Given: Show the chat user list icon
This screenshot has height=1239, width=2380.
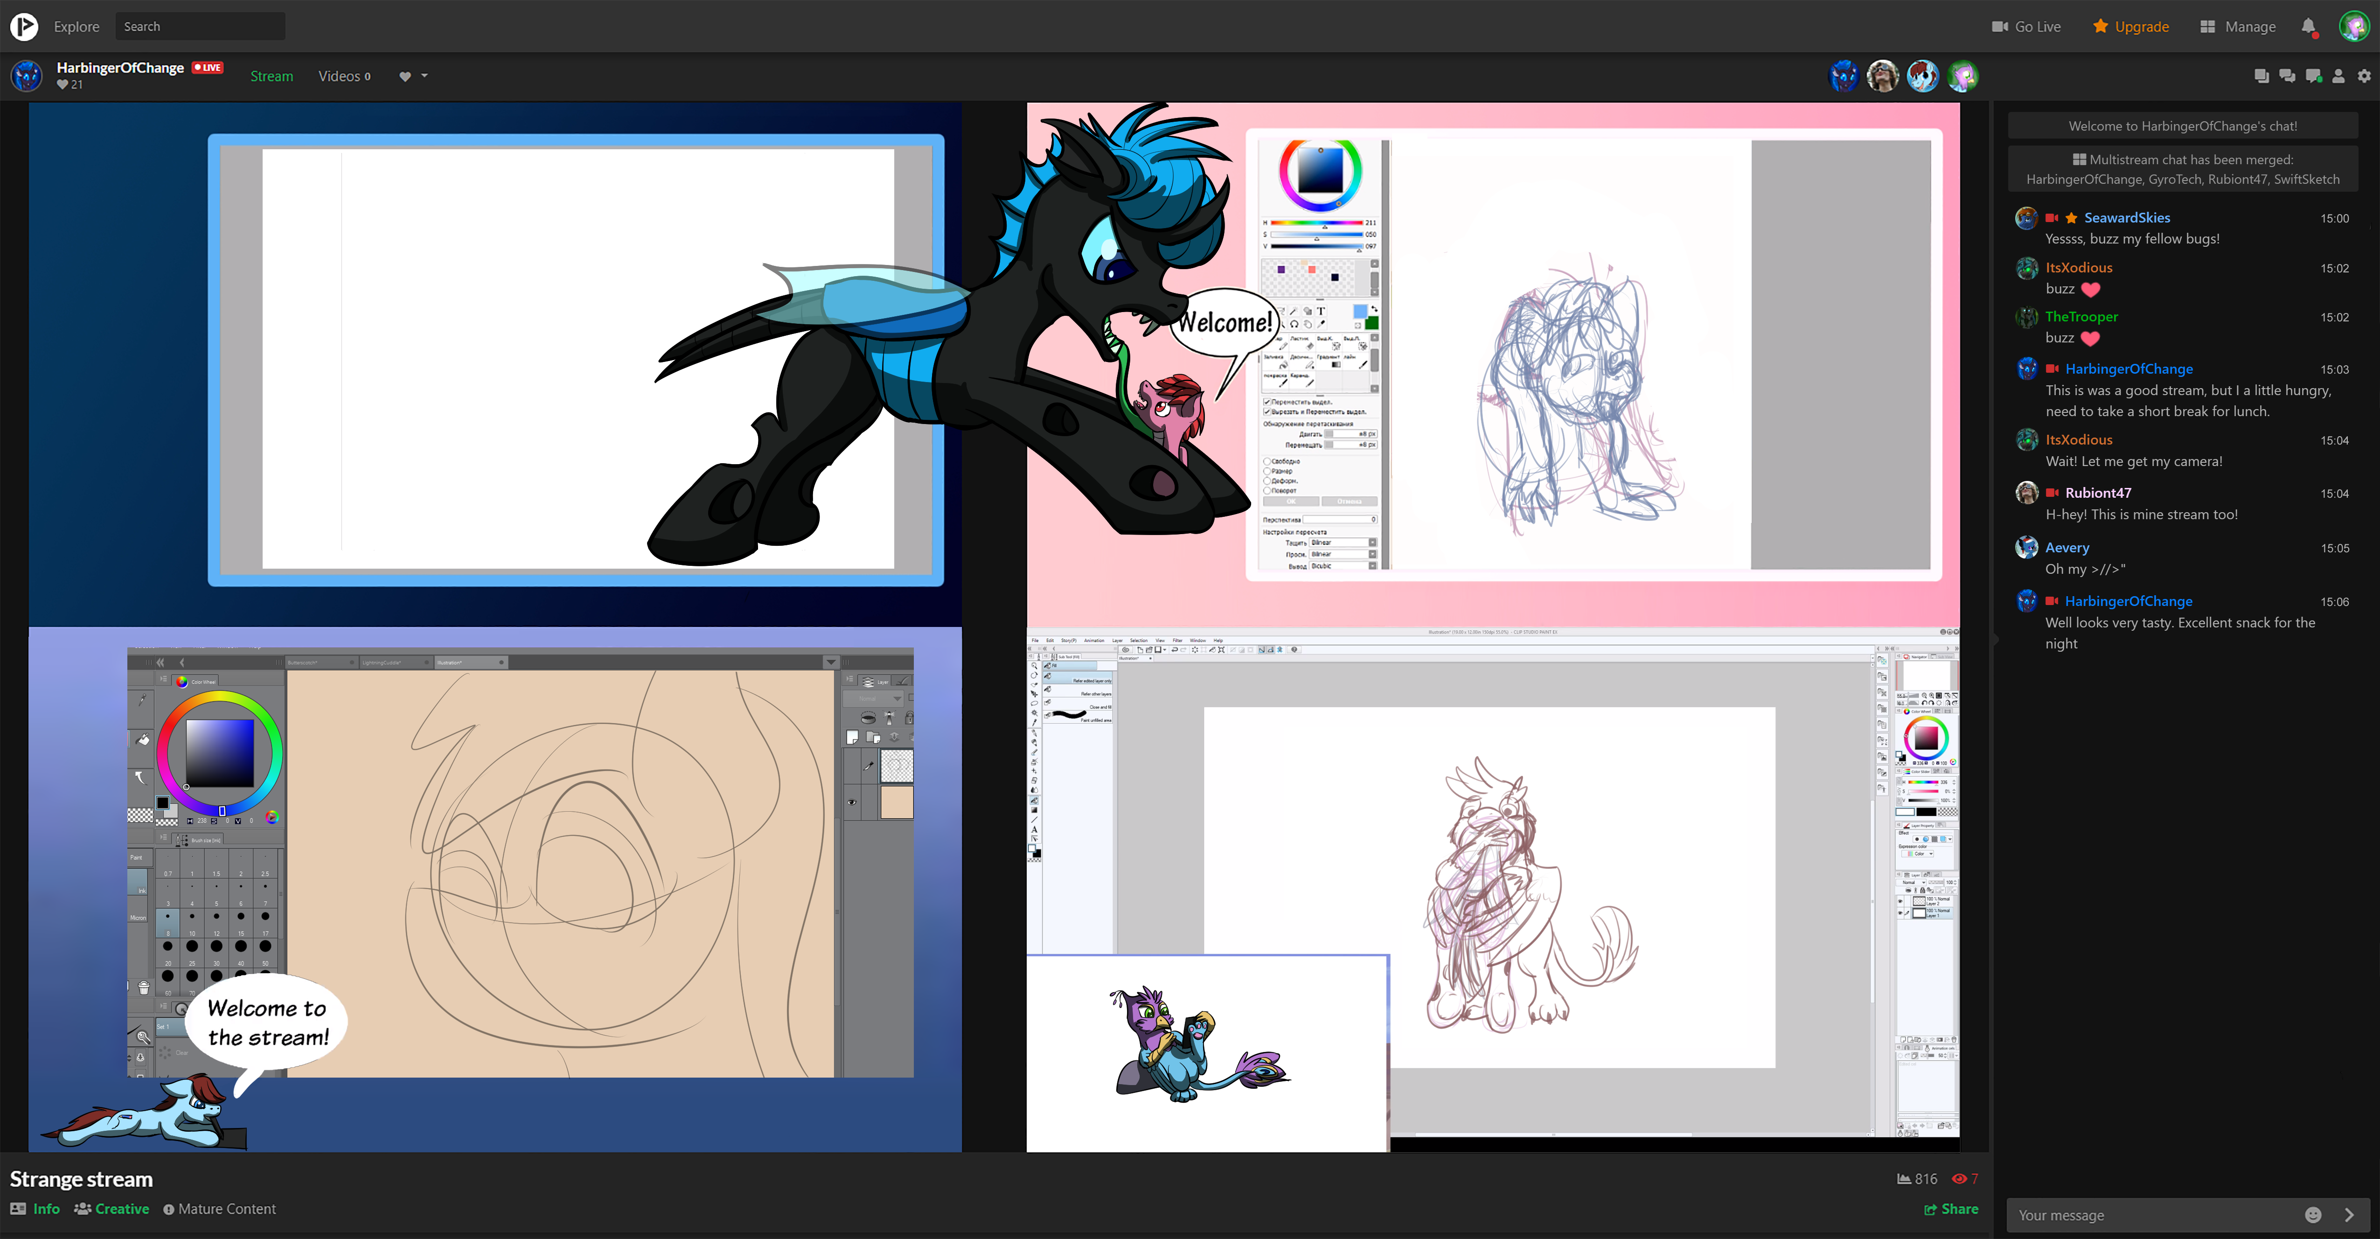Looking at the screenshot, I should pos(2338,77).
